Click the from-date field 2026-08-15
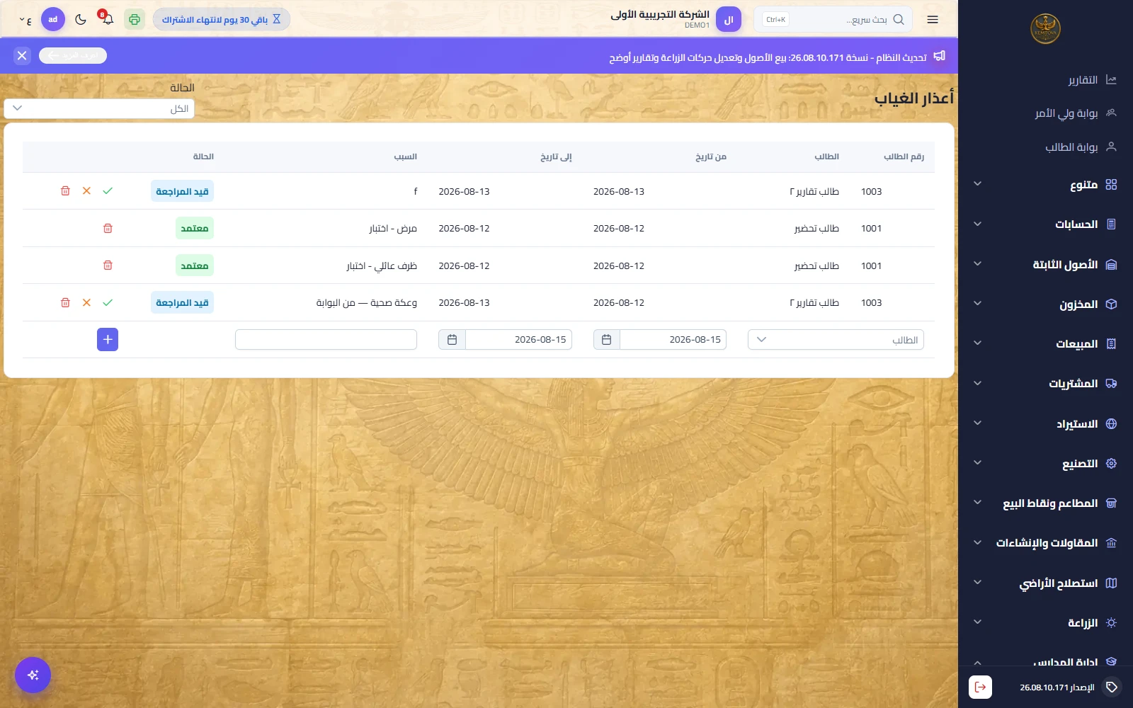The image size is (1133, 708). point(673,339)
